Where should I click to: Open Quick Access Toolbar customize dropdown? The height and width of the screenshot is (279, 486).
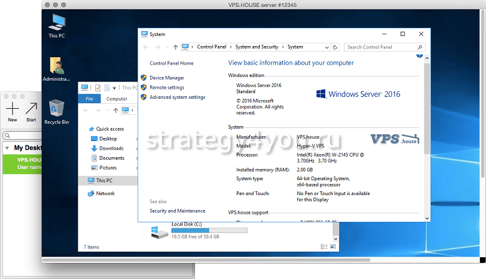pyautogui.click(x=114, y=88)
